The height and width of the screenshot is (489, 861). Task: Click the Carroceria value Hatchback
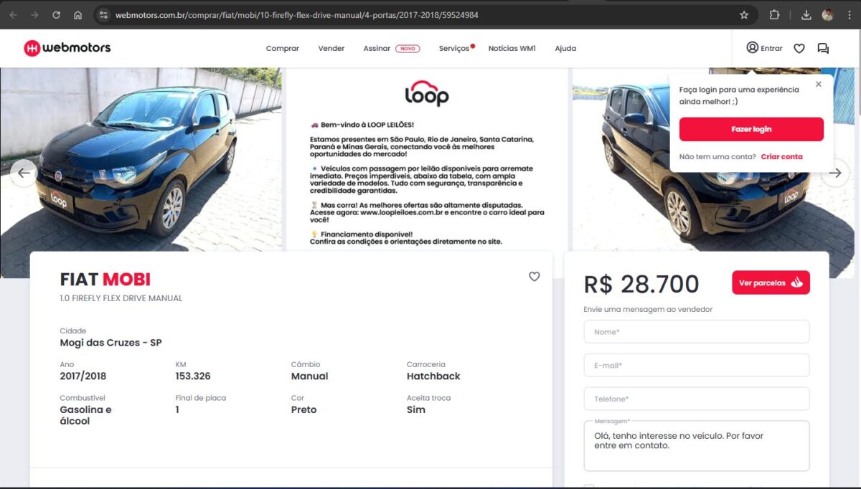pos(433,376)
